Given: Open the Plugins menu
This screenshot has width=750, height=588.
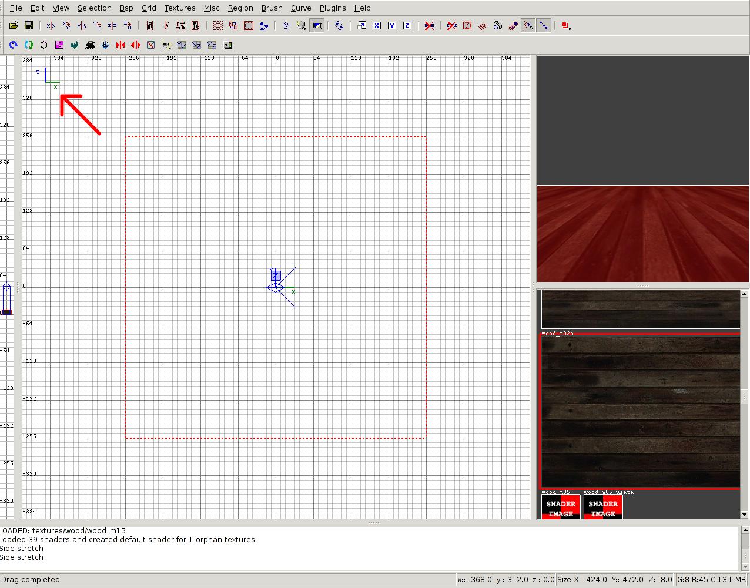Looking at the screenshot, I should [333, 8].
